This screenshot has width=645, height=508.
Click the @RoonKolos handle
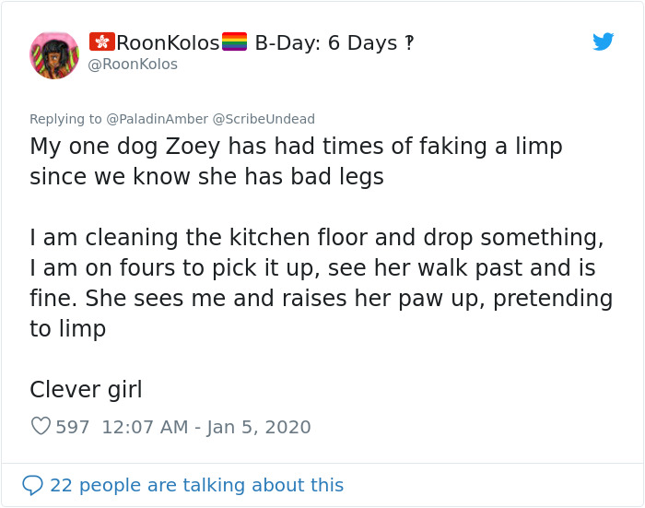[133, 65]
